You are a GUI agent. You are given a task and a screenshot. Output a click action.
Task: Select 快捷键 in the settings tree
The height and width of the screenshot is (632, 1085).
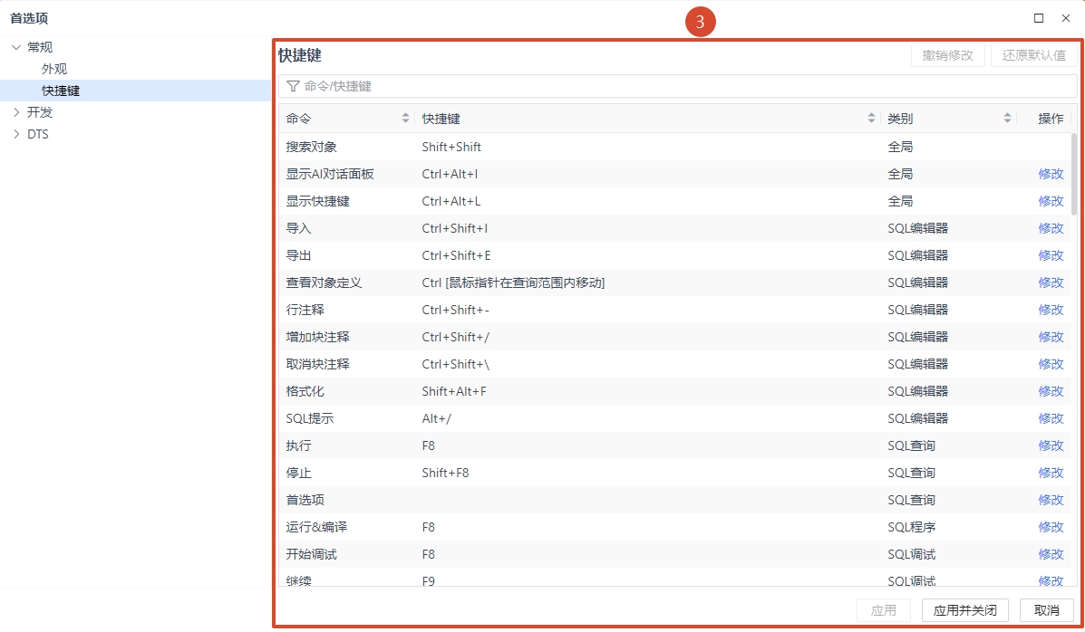click(61, 91)
